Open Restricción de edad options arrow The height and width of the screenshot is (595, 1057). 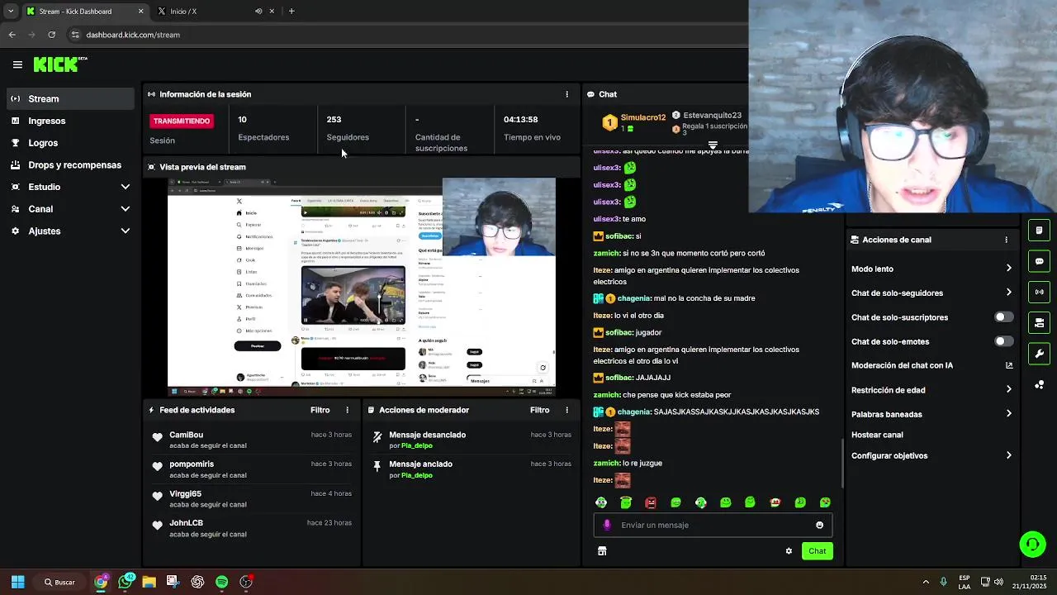click(x=1008, y=390)
